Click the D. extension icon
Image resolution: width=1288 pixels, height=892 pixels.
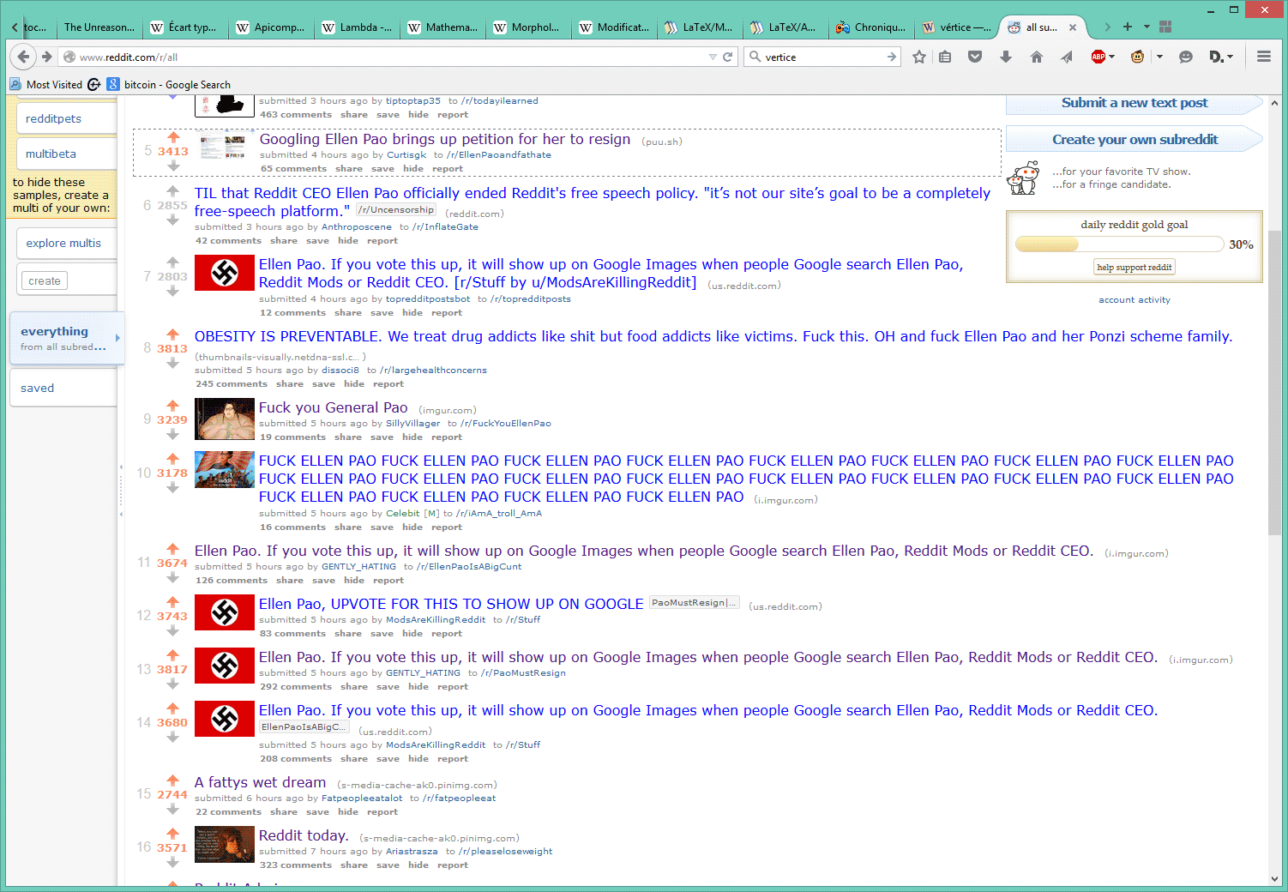click(1216, 57)
